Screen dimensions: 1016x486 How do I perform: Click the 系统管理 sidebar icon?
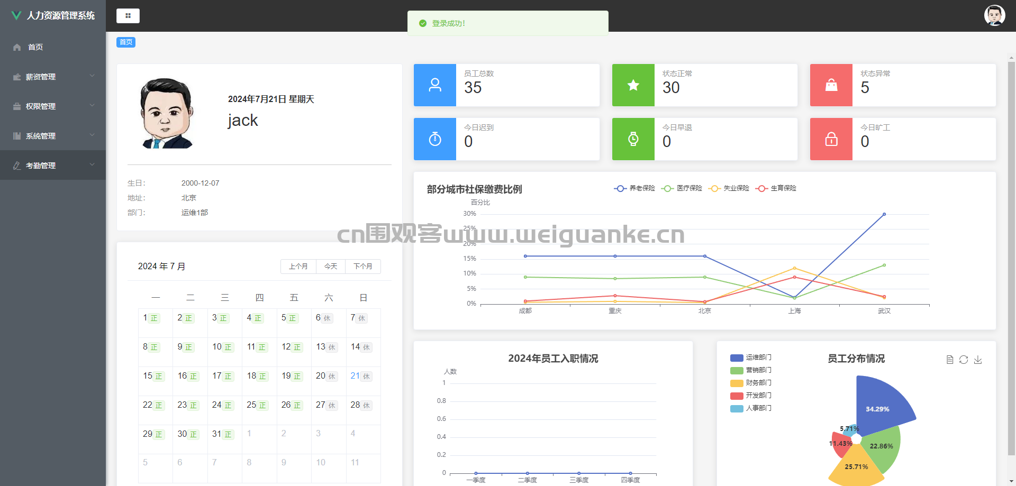coord(17,136)
